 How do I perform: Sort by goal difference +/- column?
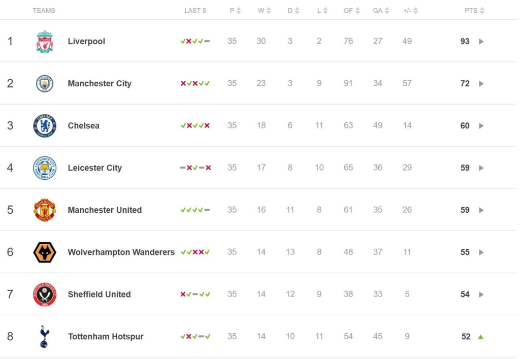click(410, 11)
